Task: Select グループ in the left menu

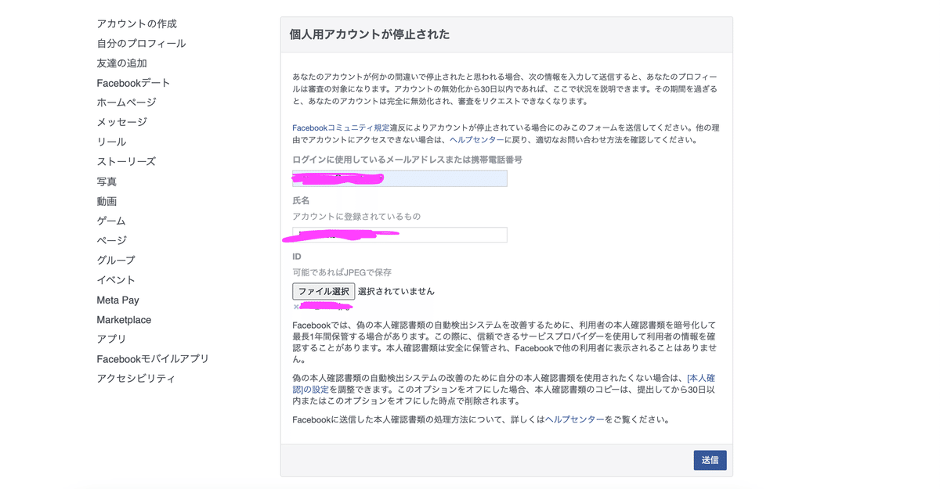Action: pyautogui.click(x=116, y=260)
